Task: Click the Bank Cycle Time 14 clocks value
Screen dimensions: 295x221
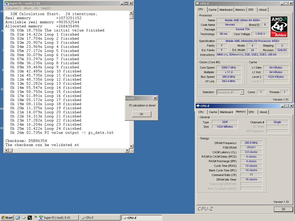Action: pyautogui.click(x=251, y=170)
